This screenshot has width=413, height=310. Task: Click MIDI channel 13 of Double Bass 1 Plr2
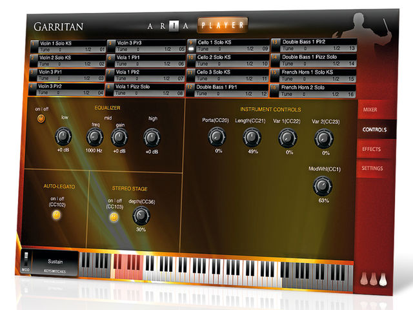tap(352, 48)
